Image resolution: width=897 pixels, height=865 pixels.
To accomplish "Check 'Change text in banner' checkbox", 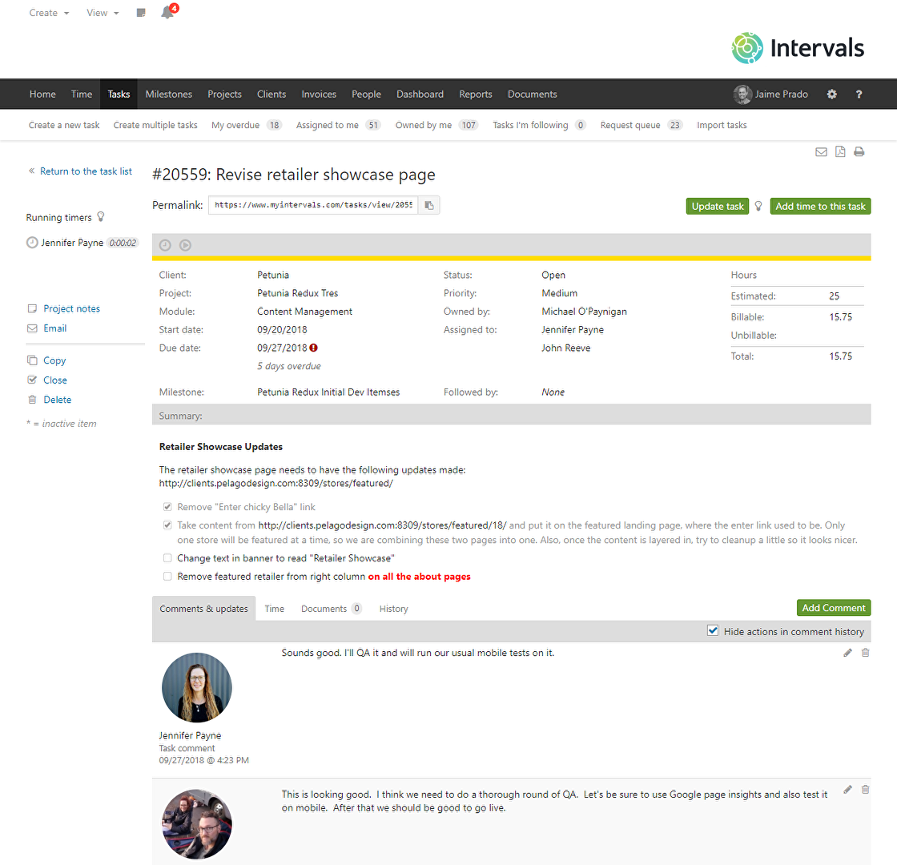I will point(167,558).
